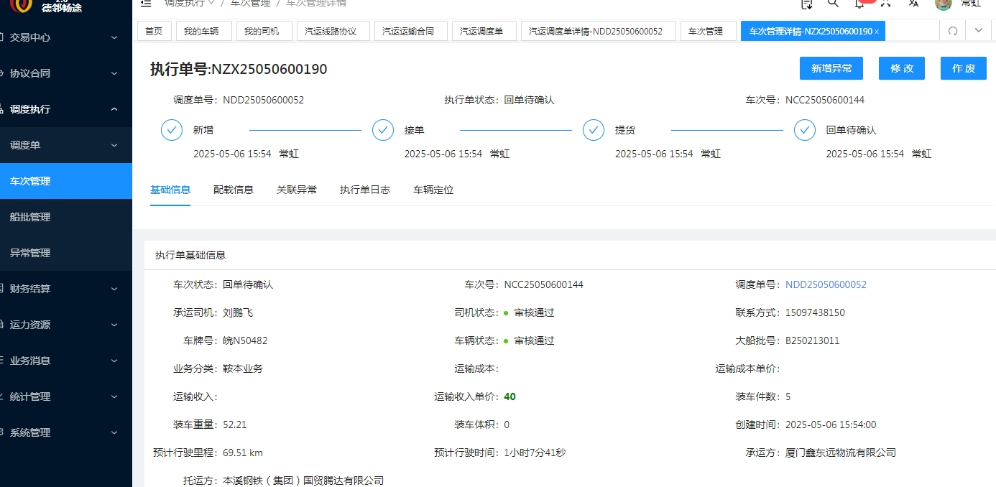
Task: Open the 车辆定位 detail tab
Action: point(433,190)
